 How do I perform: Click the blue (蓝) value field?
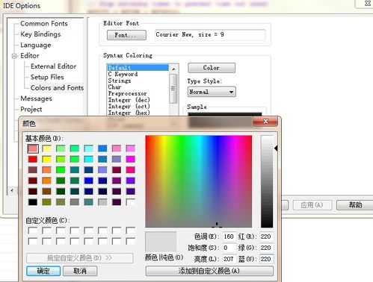(x=266, y=259)
